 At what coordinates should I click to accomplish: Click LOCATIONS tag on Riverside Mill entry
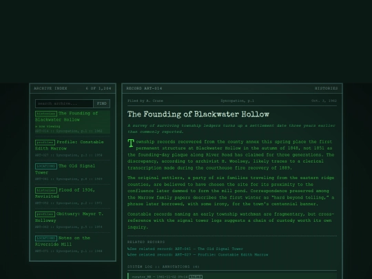pyautogui.click(x=46, y=238)
